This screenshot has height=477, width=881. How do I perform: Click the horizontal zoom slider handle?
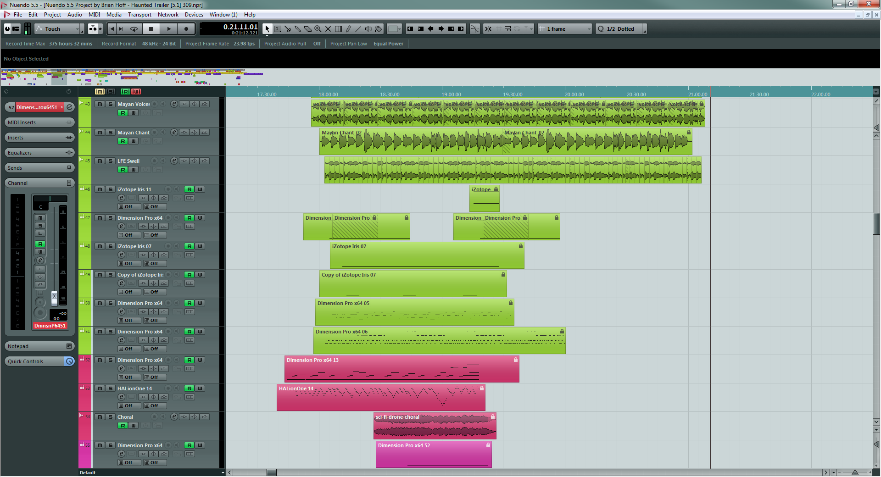click(x=855, y=472)
